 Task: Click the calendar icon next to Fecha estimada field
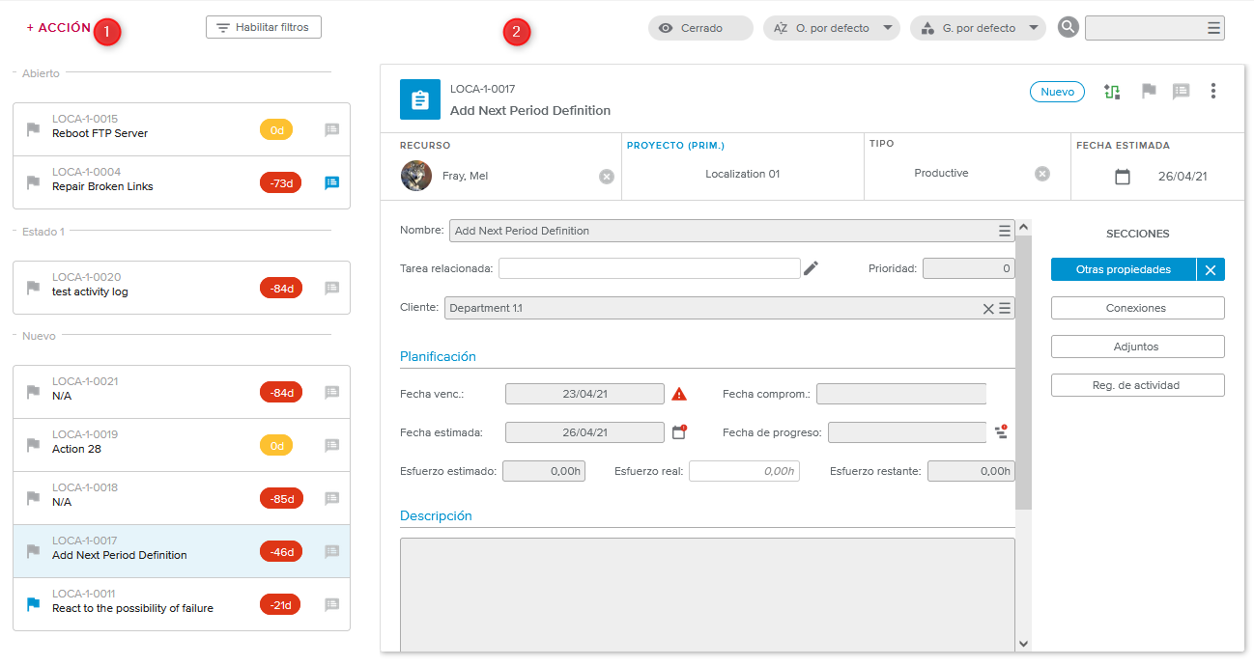click(678, 432)
